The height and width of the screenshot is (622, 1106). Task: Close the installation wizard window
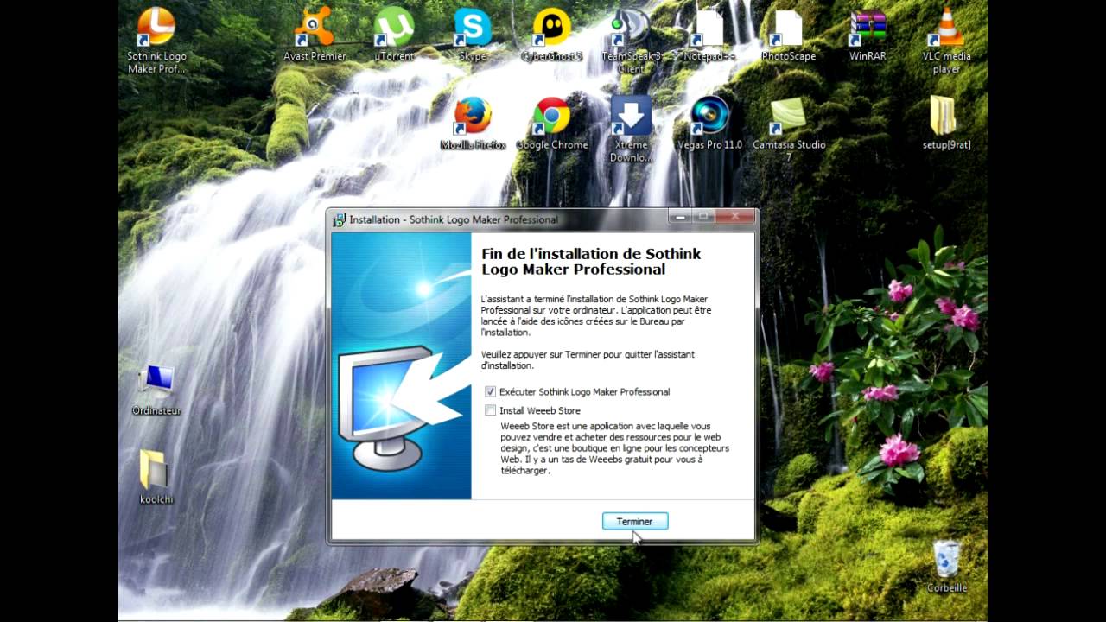point(734,216)
